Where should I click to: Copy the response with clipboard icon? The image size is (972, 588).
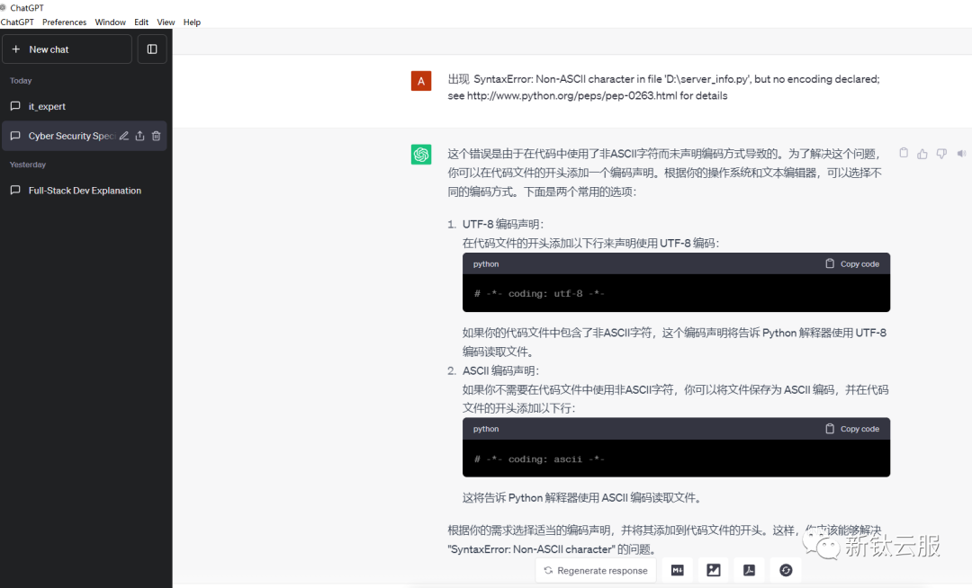click(904, 153)
